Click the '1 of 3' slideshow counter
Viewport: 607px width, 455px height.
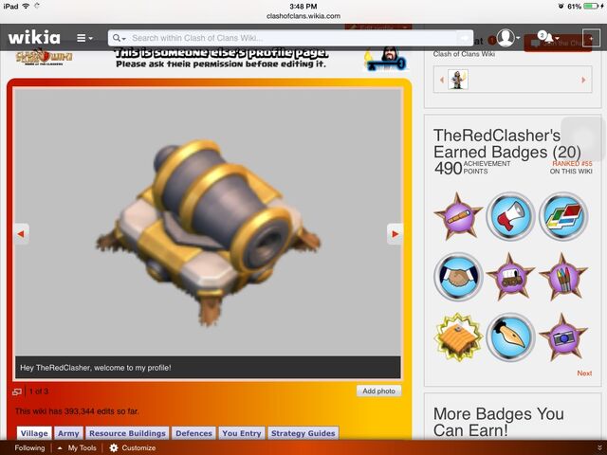click(x=39, y=391)
